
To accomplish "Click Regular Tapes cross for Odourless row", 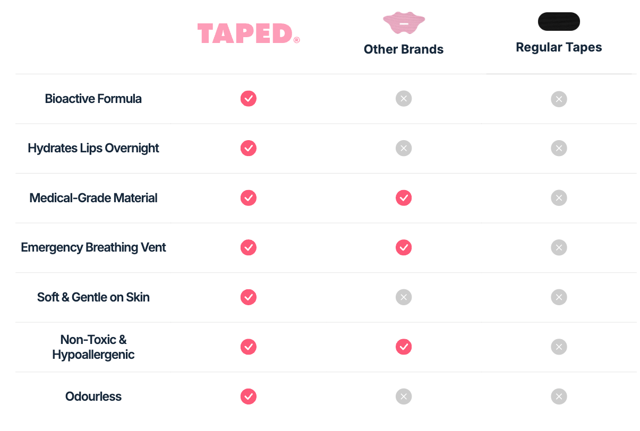I will (559, 396).
